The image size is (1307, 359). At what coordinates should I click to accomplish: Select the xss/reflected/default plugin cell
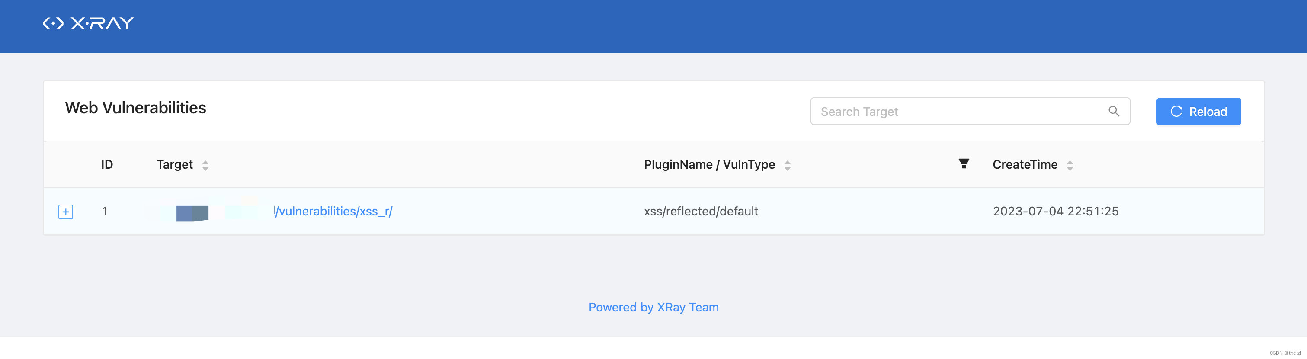[701, 211]
